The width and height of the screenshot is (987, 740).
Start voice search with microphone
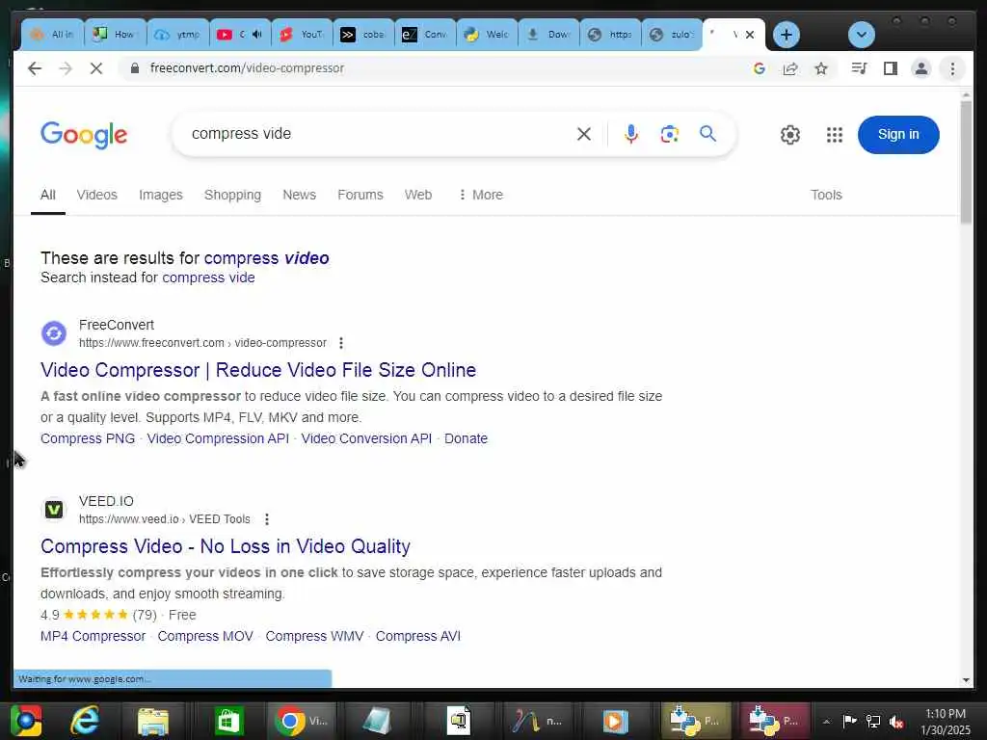630,134
